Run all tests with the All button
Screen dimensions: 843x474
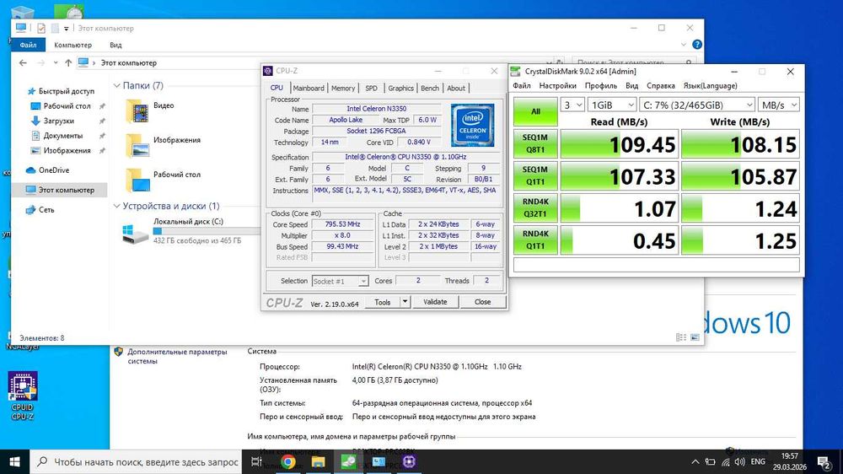coord(535,111)
